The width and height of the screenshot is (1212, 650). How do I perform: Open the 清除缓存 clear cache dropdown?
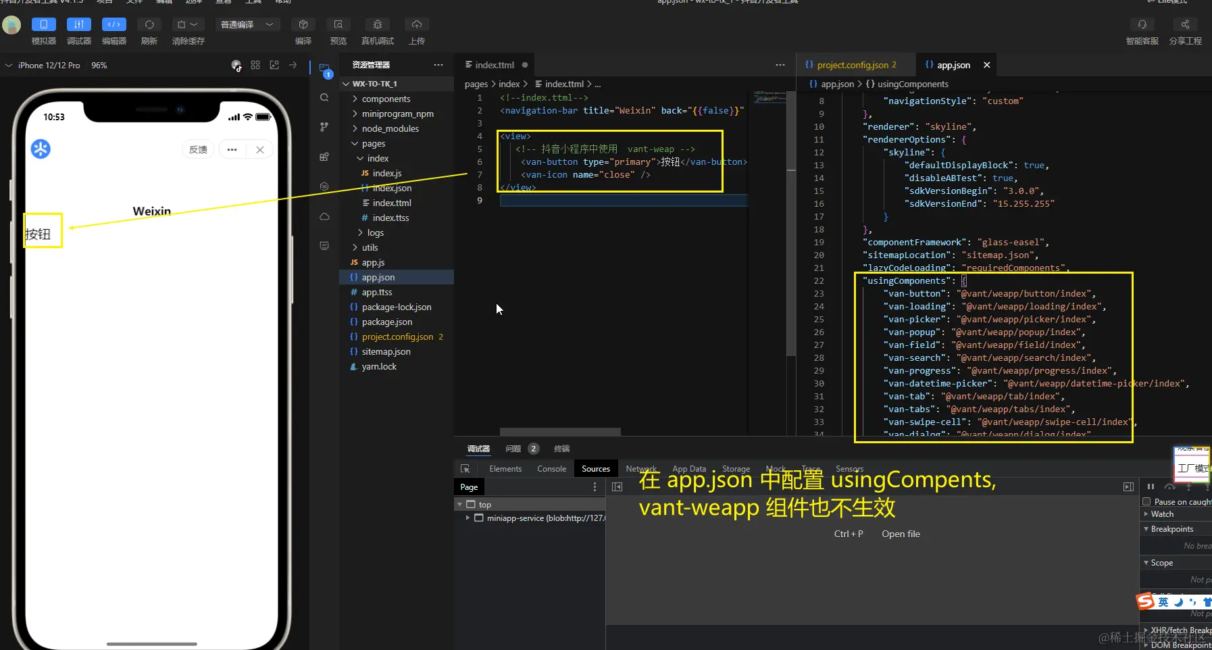pos(188,25)
